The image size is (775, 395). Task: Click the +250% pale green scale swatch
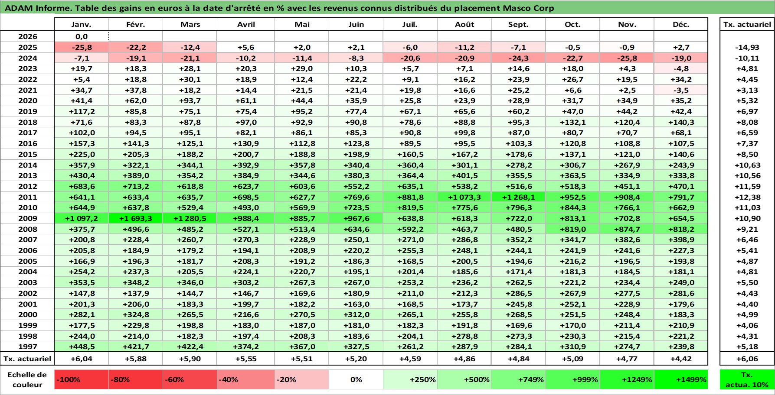[x=410, y=379]
